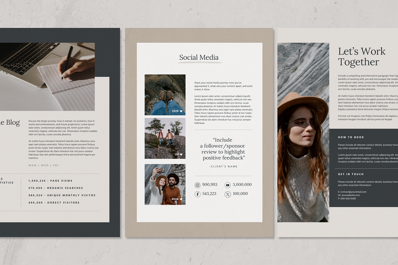Click the laptop and notebook photo
The height and width of the screenshot is (265, 398).
click(47, 77)
